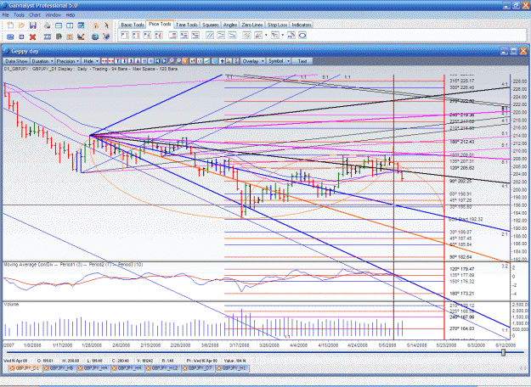The image size is (531, 387).
Task: Click the 3/17/2008 date axis label
Action: click(x=240, y=345)
